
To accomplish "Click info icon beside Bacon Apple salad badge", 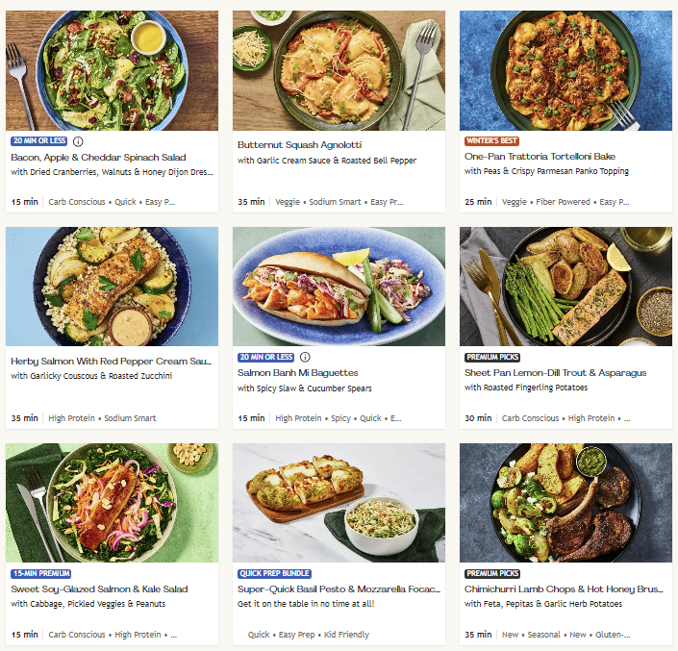I will (78, 141).
